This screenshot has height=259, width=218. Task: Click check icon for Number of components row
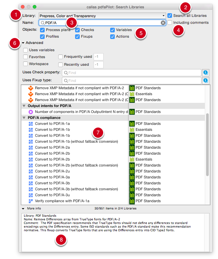(31, 112)
